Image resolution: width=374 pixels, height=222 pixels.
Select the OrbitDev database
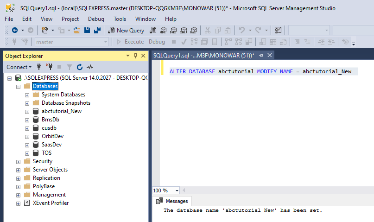click(x=52, y=136)
